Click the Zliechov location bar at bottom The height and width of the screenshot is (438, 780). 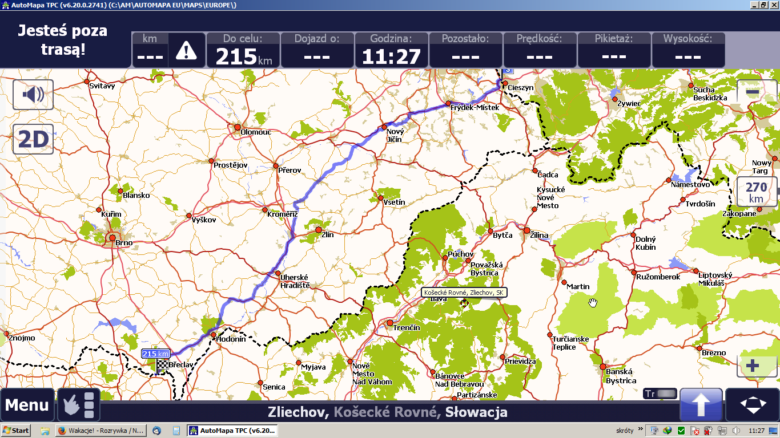point(387,412)
